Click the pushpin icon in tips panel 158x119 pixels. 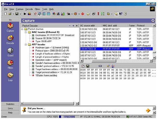tap(24, 110)
